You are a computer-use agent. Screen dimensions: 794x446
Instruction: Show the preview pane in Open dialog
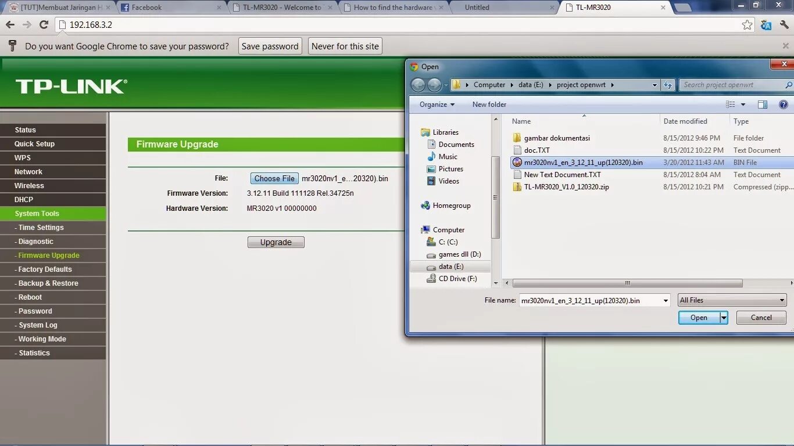pos(763,105)
